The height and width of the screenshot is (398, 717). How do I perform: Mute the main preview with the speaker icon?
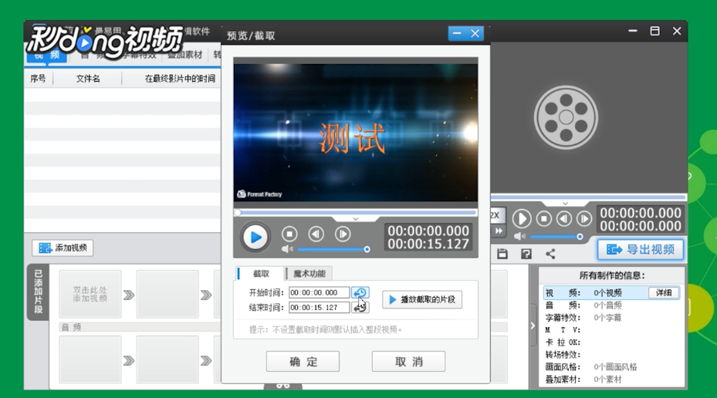click(x=519, y=236)
